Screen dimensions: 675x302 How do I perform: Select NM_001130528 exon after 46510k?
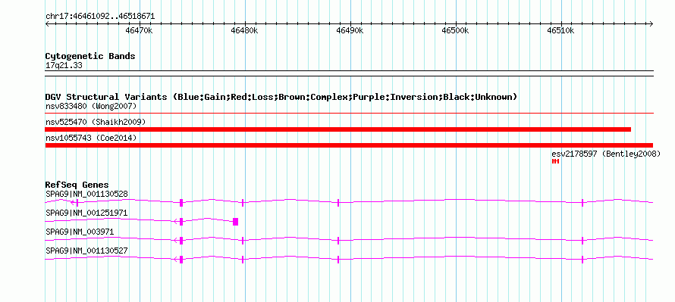(582, 203)
